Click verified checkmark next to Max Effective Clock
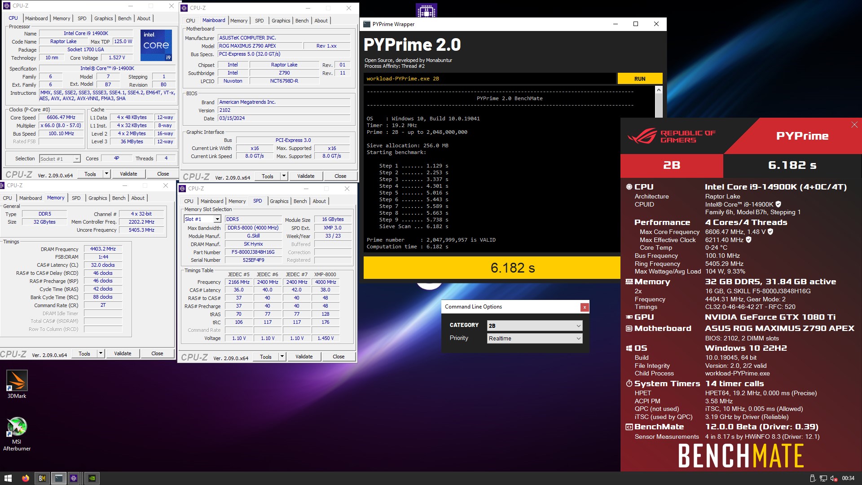862x485 pixels. click(749, 240)
